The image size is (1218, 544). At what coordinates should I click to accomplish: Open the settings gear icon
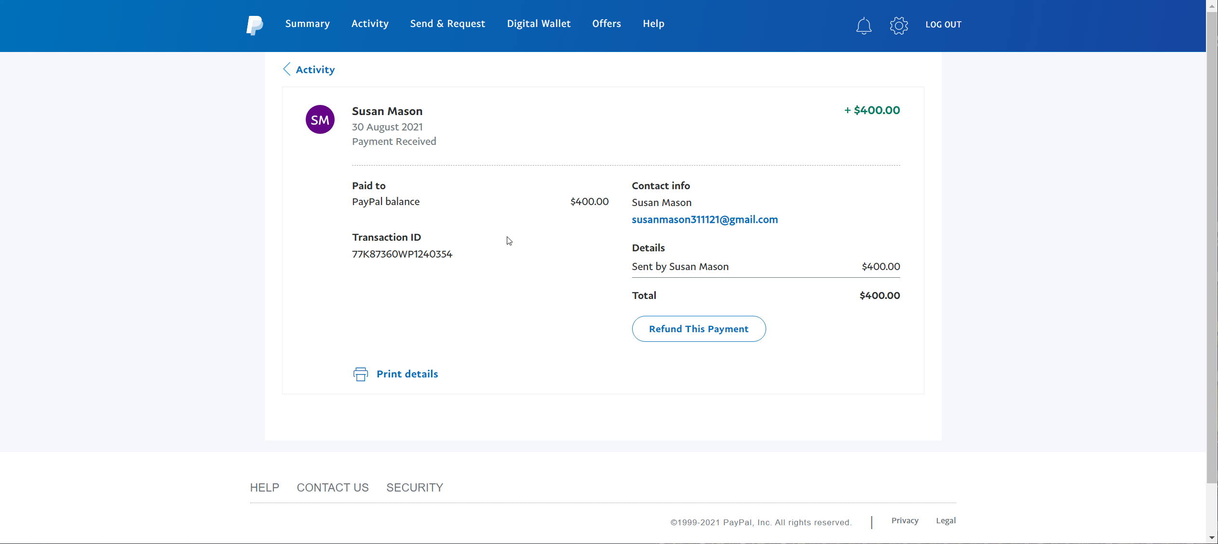pos(899,25)
